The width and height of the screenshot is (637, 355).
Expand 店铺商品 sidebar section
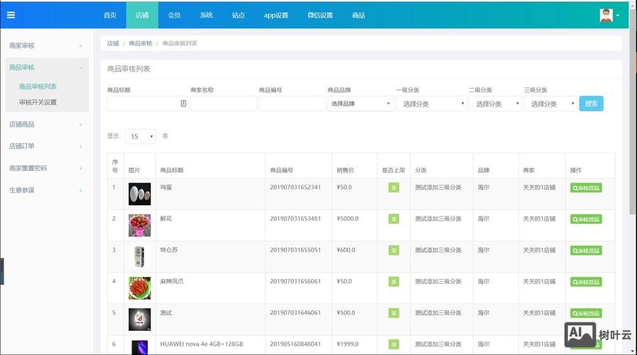(46, 124)
